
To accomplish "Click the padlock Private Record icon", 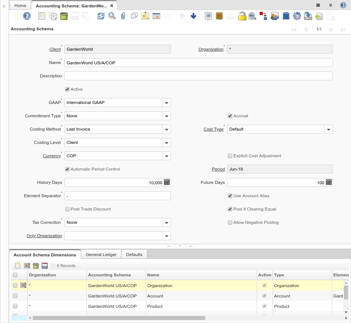I will (242, 16).
